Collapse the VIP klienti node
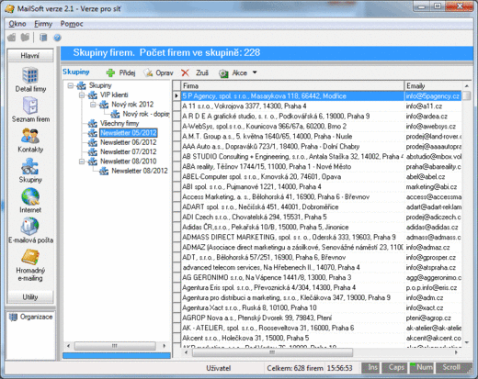Screen dimensions: 478x379 click(82, 95)
